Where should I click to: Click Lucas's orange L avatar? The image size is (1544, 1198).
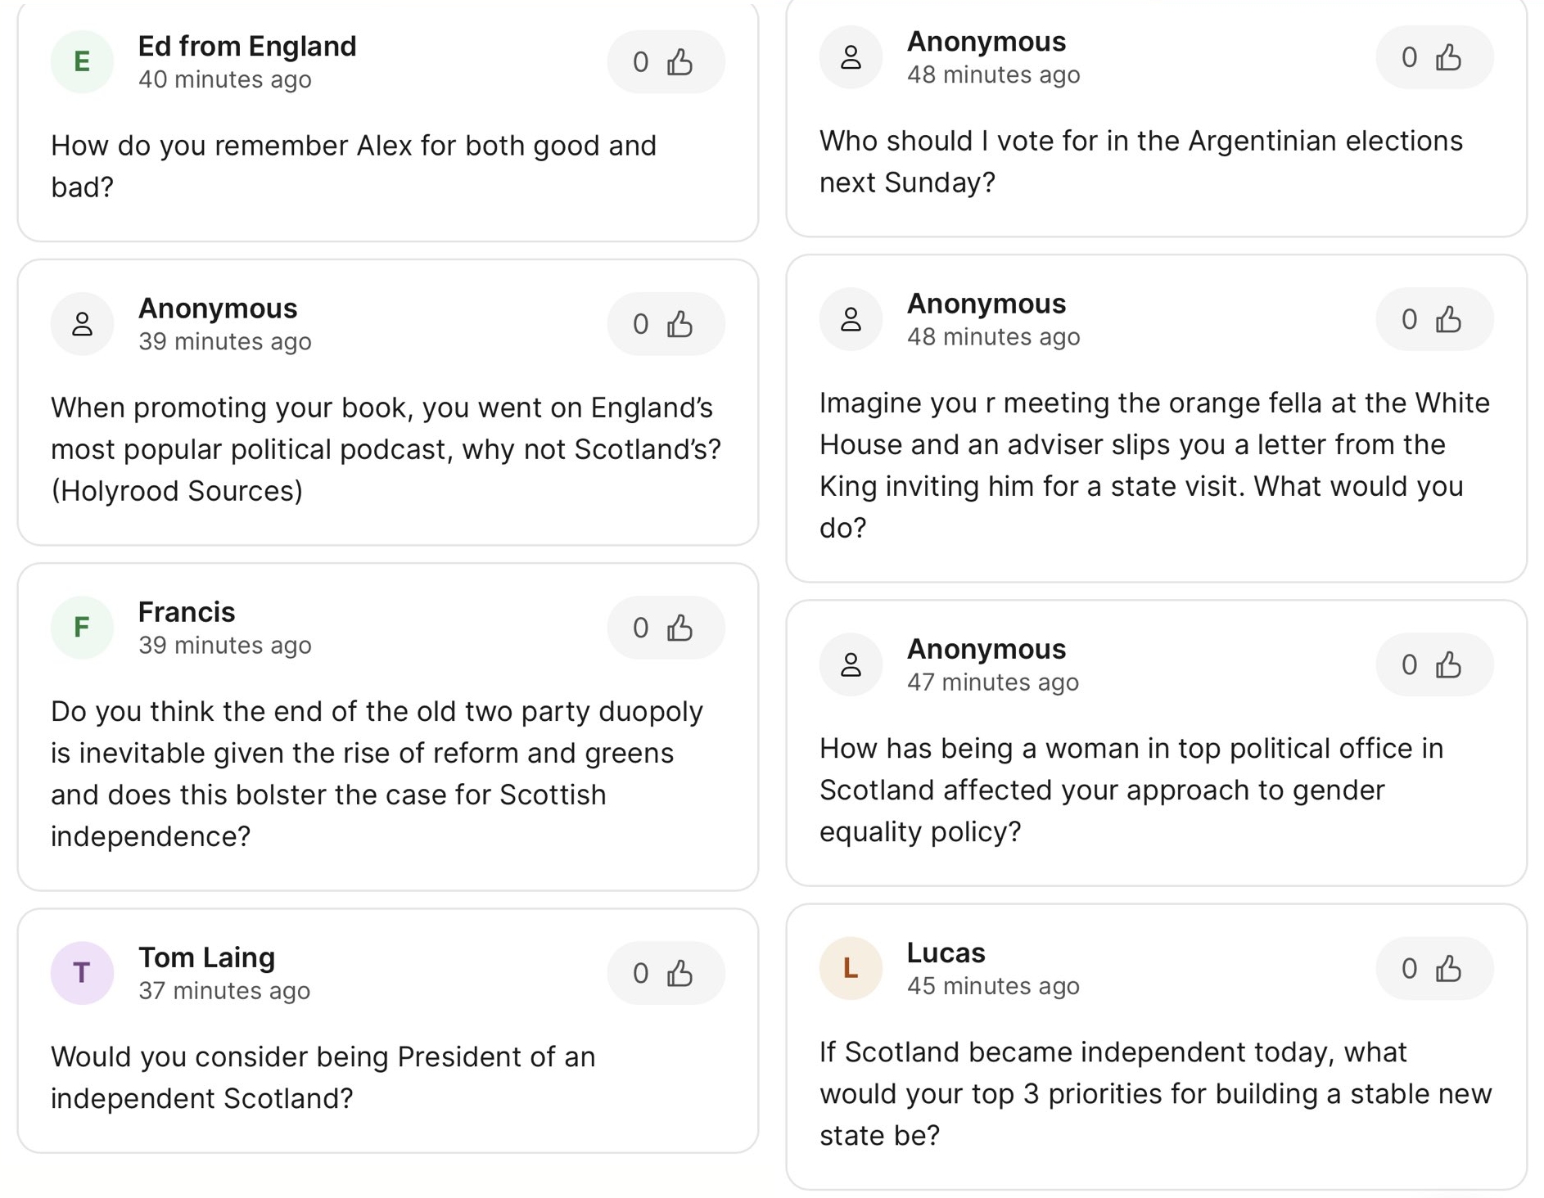click(851, 968)
